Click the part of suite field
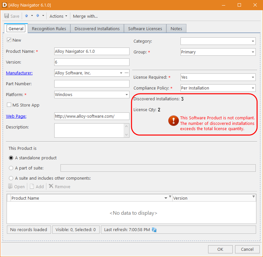This screenshot has height=257, width=263. (x=158, y=168)
